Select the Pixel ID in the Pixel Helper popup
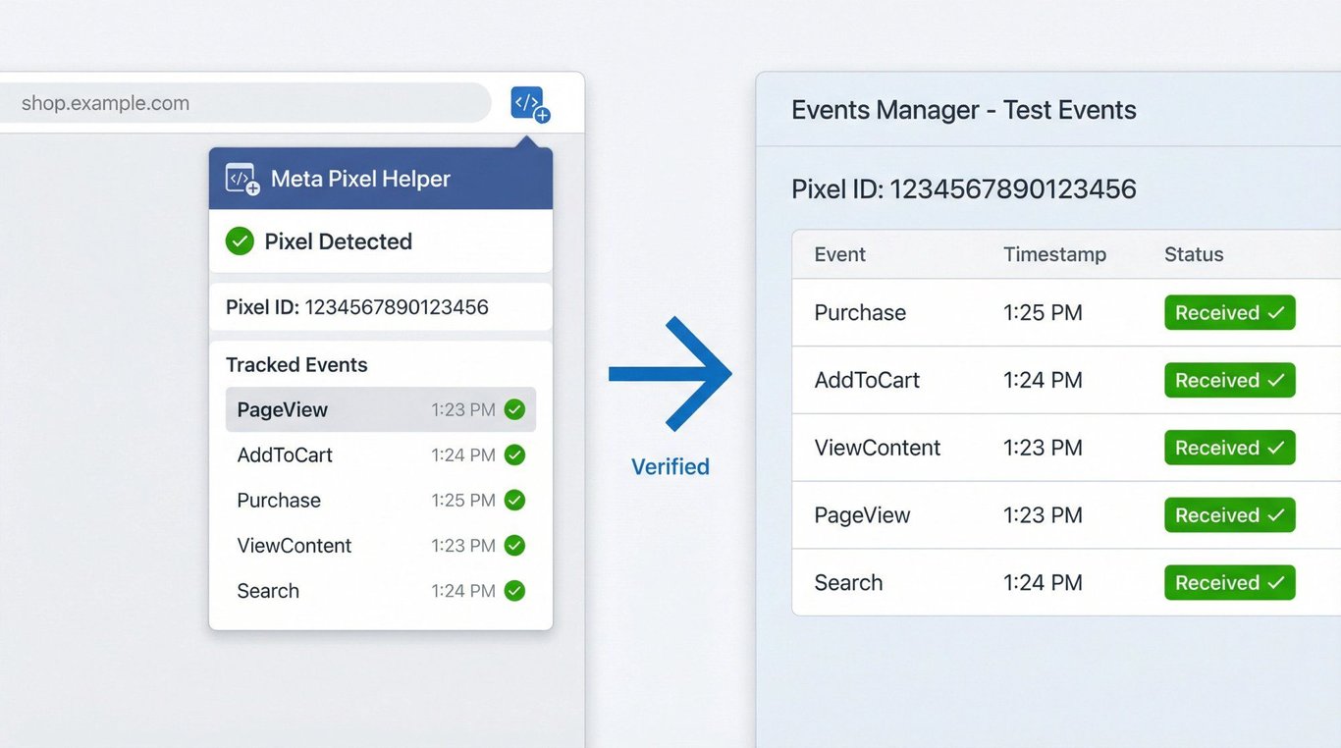 pyautogui.click(x=357, y=307)
